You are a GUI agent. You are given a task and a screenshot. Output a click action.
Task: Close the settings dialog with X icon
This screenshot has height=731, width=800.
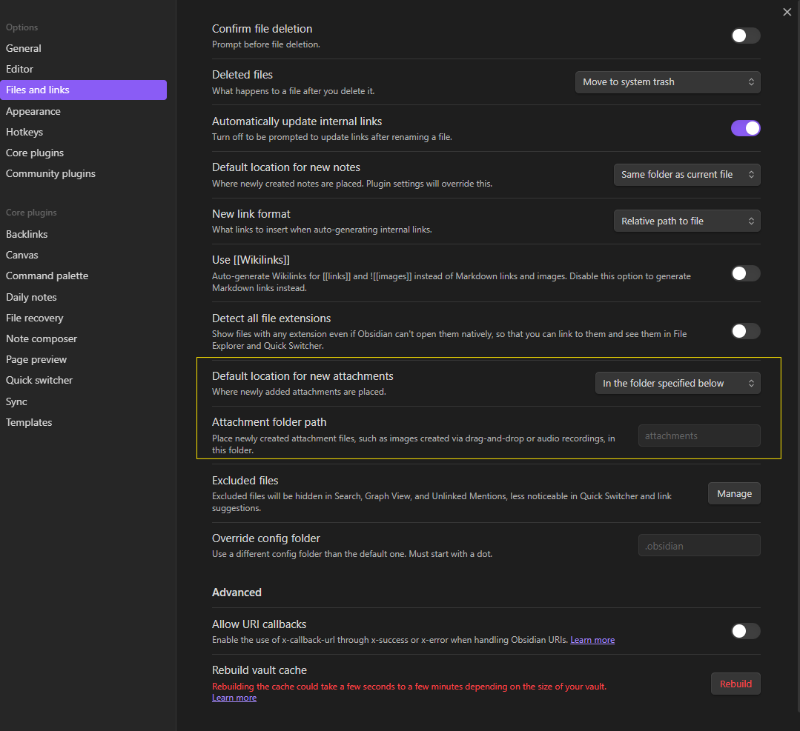point(787,12)
